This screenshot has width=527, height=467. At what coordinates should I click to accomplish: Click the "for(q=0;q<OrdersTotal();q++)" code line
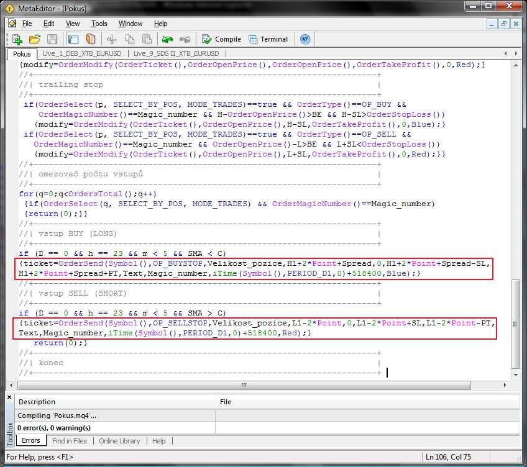tap(88, 194)
